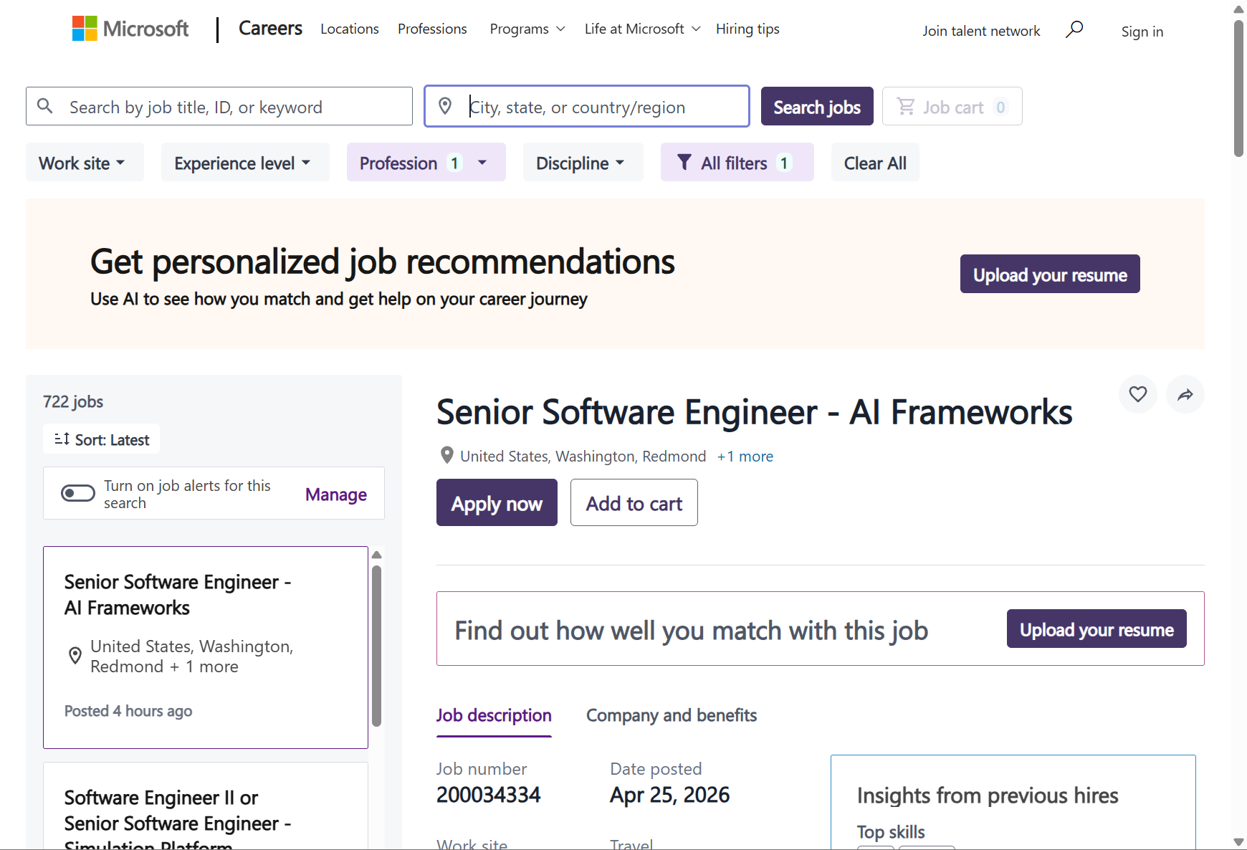Viewport: 1247px width, 850px height.
Task: Open the Experience level dropdown
Action: (x=244, y=163)
